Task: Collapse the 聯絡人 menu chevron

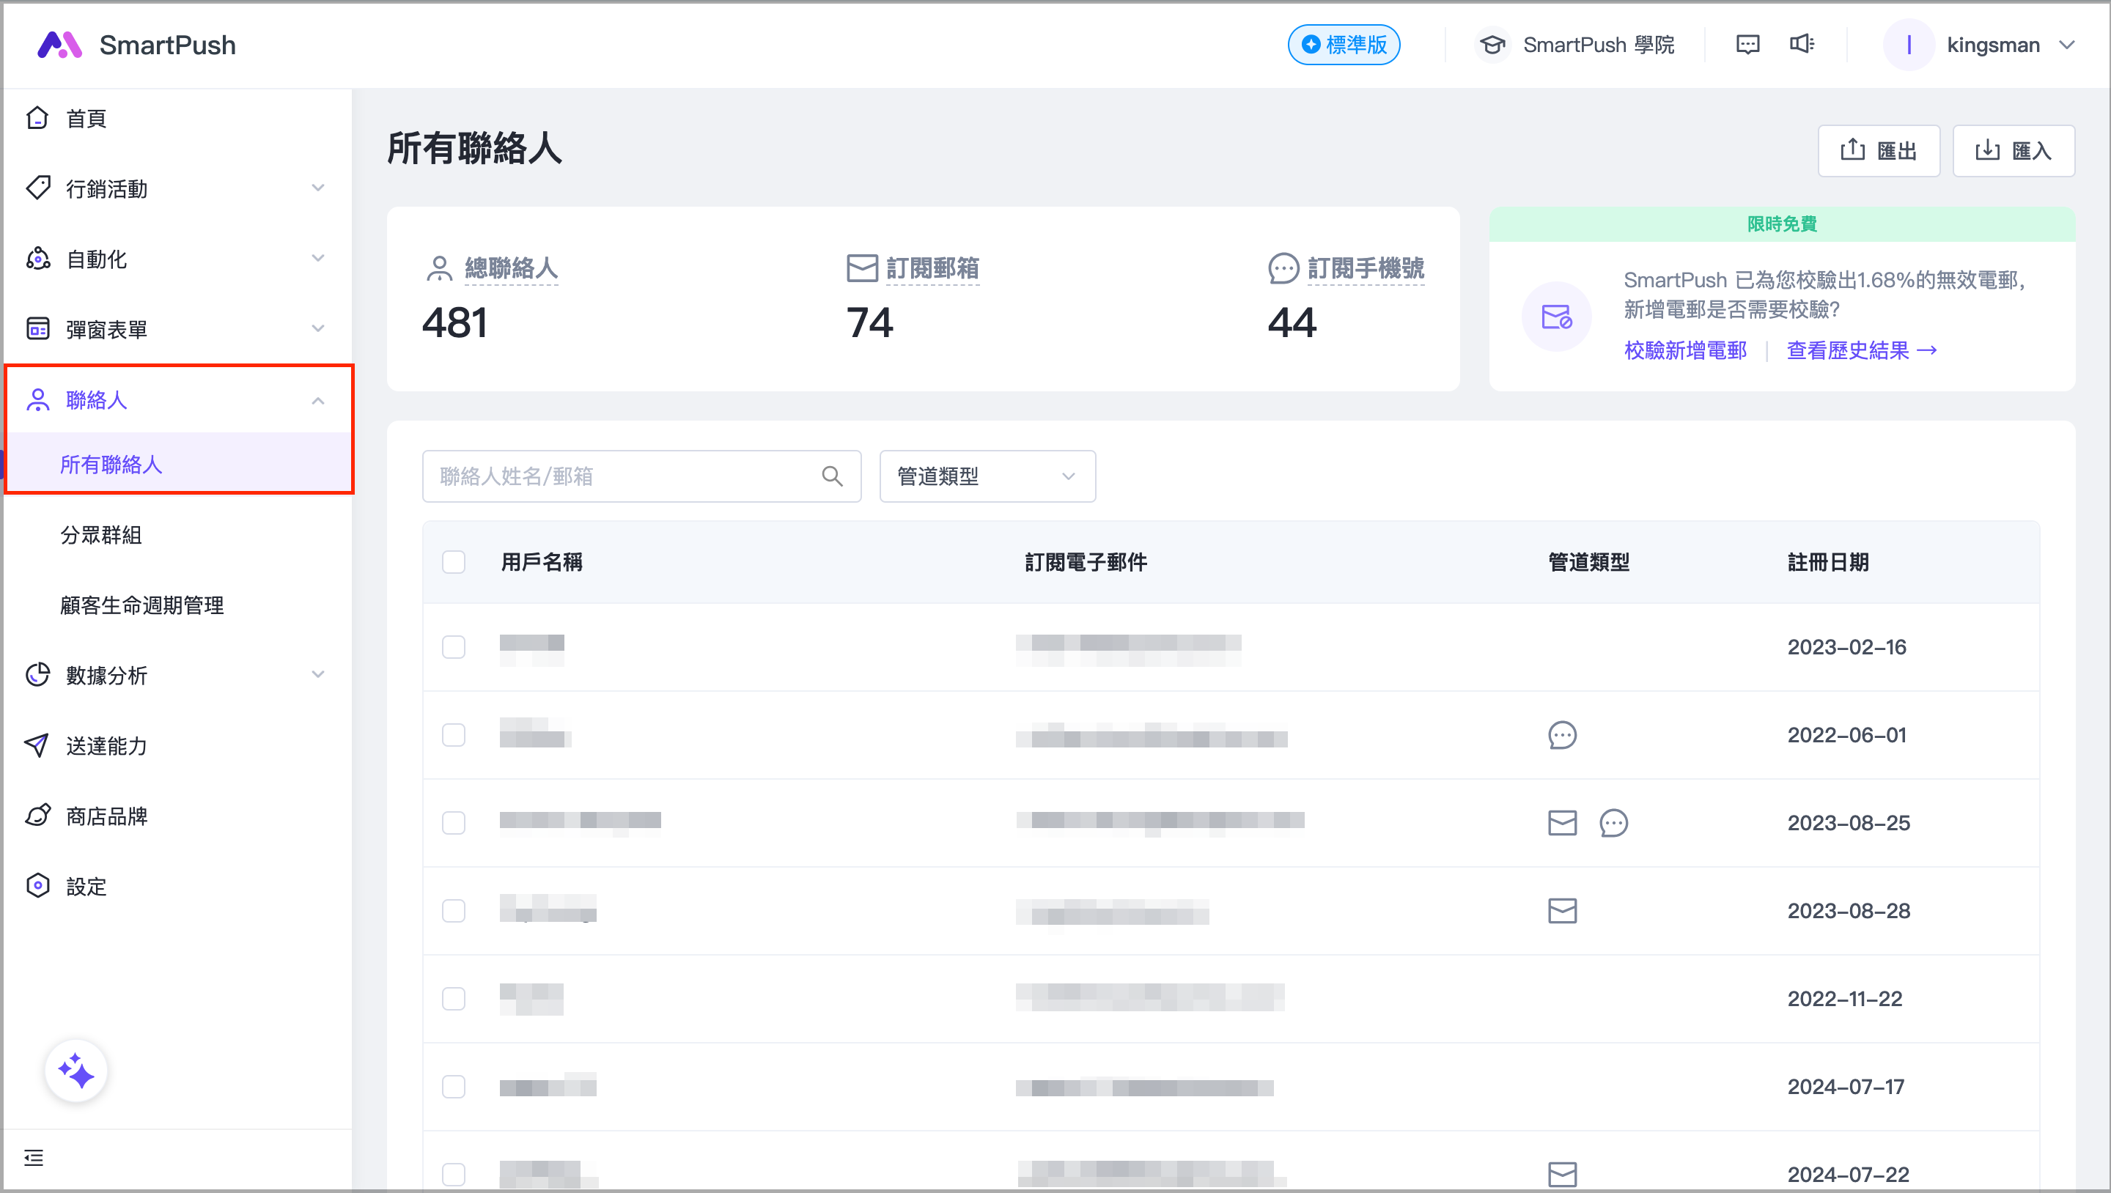Action: pyautogui.click(x=318, y=400)
